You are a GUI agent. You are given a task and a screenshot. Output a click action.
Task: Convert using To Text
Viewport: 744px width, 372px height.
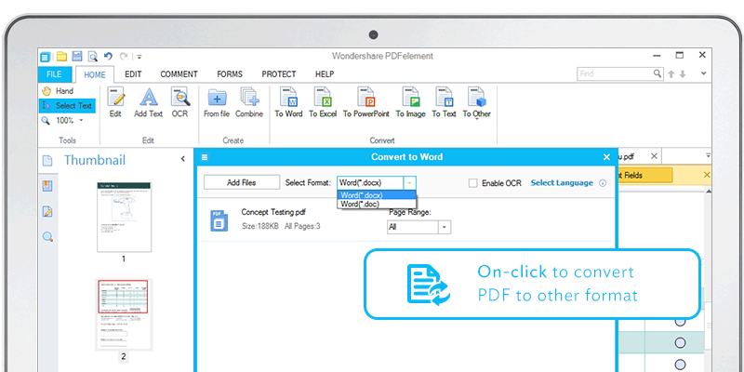[x=444, y=102]
